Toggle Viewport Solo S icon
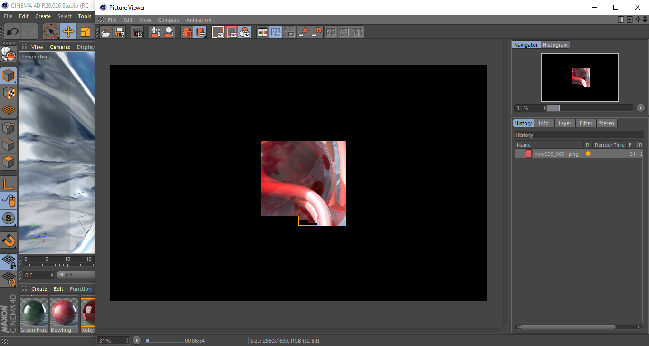The width and height of the screenshot is (649, 346). (x=9, y=219)
